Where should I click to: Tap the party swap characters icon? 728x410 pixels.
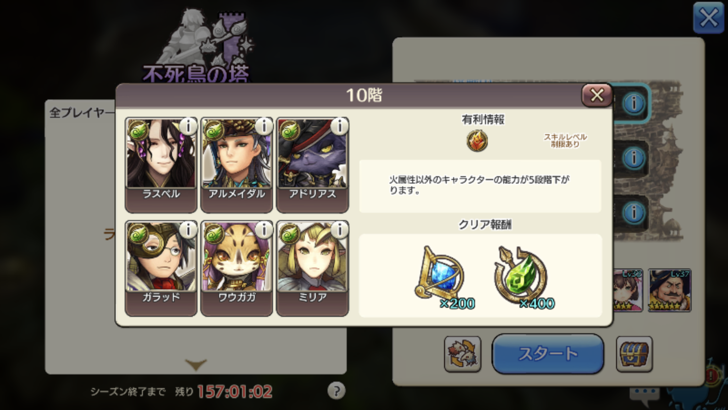[463, 354]
